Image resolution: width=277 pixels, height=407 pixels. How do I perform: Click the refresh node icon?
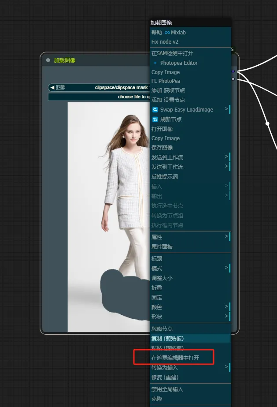[x=155, y=119]
